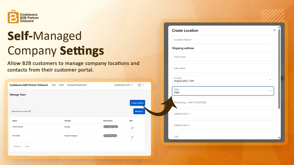Click the Ordering only permission badge

[x=110, y=136]
